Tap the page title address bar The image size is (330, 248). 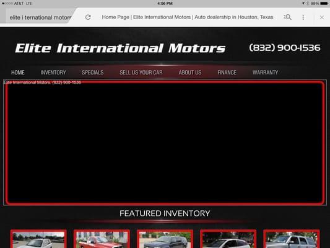tap(188, 17)
